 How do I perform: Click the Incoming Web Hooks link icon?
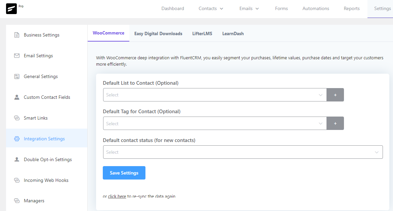17,180
